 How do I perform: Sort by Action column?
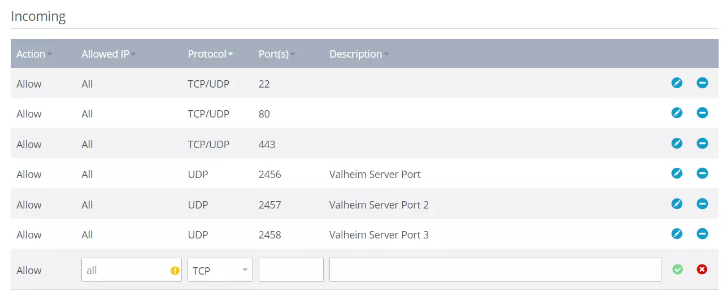[34, 54]
